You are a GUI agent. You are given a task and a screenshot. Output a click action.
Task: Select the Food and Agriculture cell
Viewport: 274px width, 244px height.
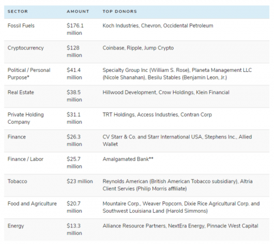(x=32, y=204)
